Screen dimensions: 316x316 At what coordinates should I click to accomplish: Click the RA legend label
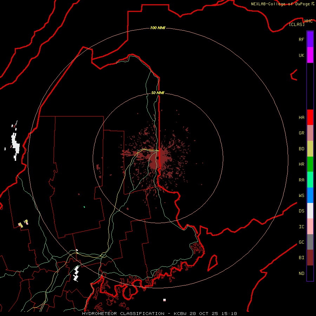pyautogui.click(x=301, y=180)
